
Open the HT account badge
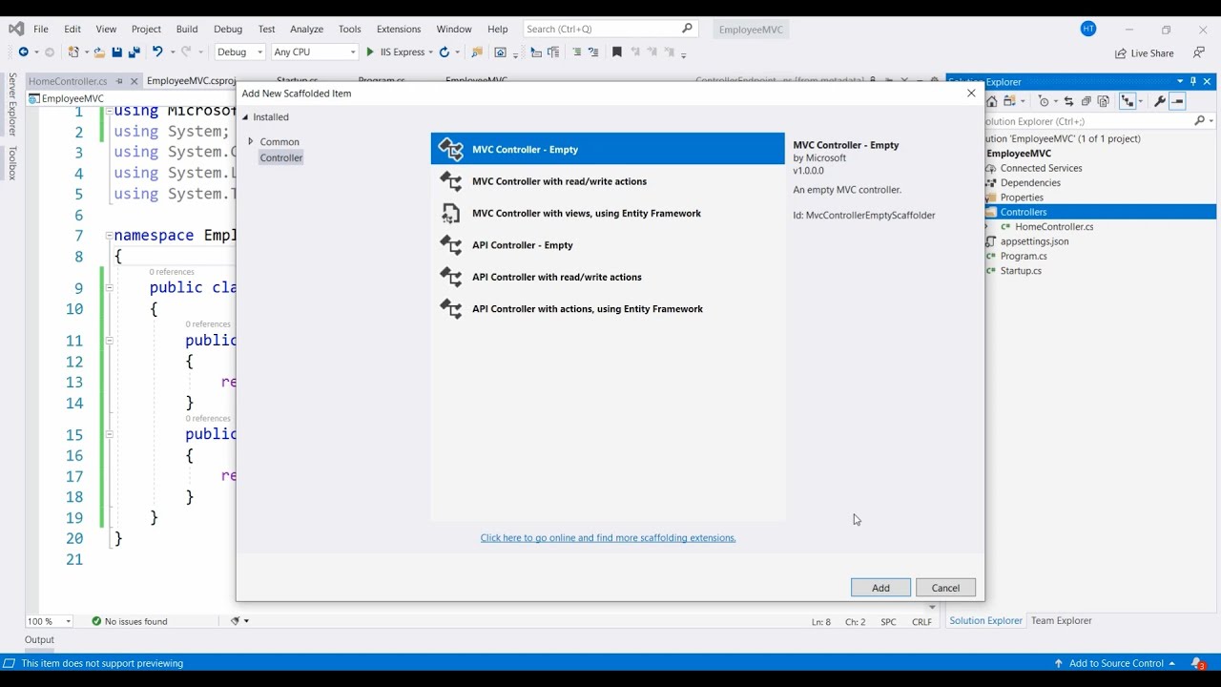[1088, 29]
